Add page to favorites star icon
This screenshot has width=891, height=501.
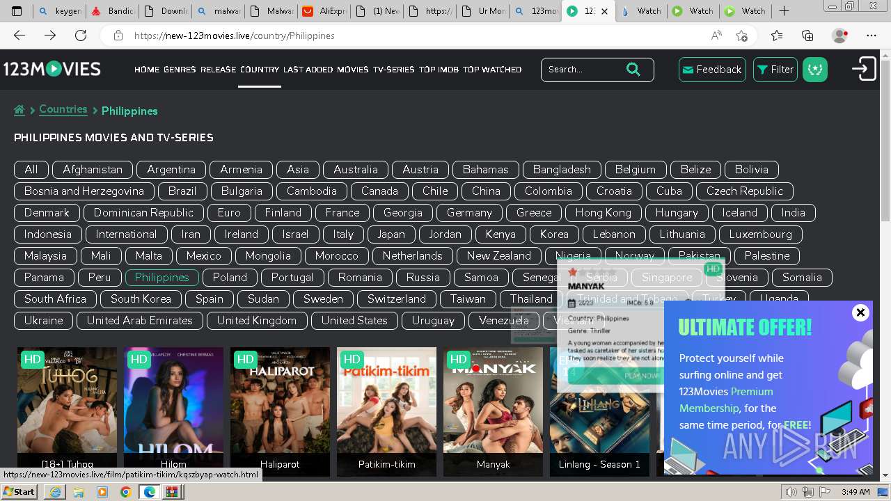point(741,35)
